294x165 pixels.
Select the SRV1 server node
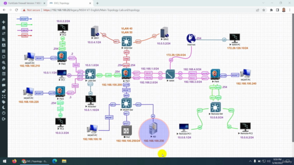pos(95,31)
